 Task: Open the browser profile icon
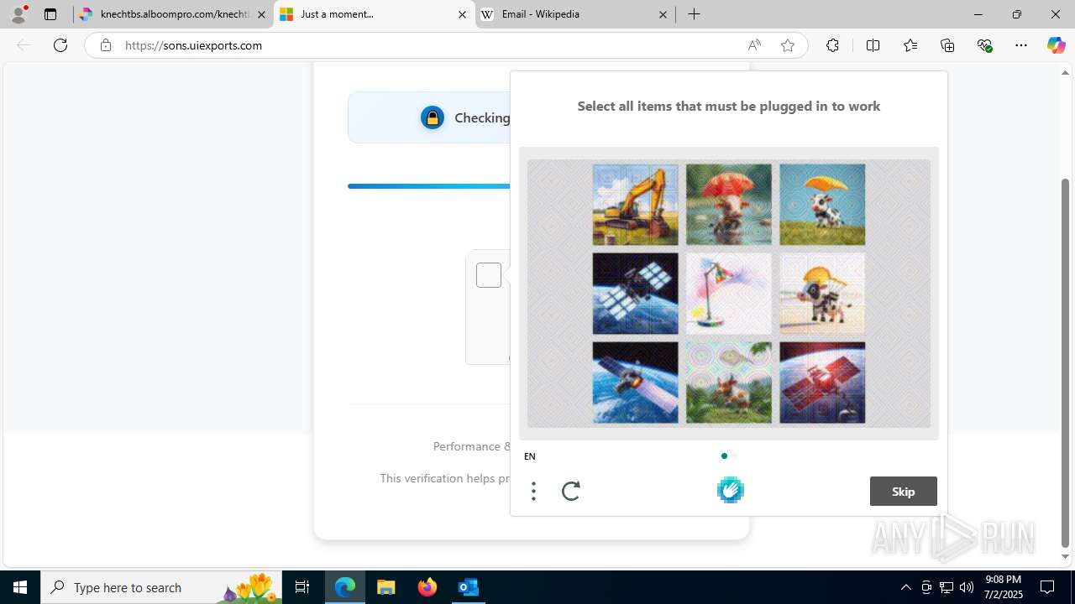18,14
